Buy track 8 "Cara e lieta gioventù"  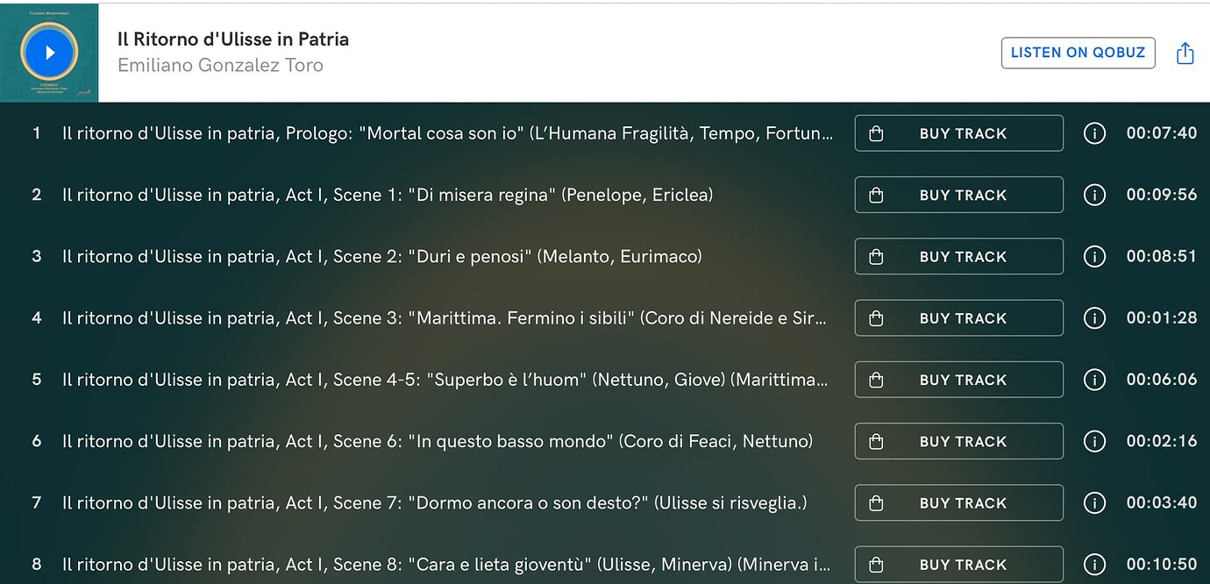959,565
